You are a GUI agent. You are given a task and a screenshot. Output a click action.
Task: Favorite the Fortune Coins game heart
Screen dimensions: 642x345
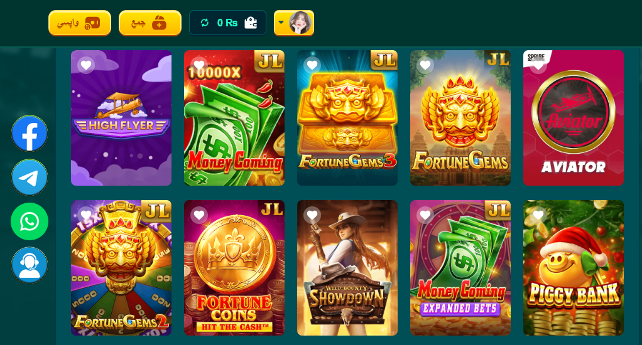(x=199, y=215)
